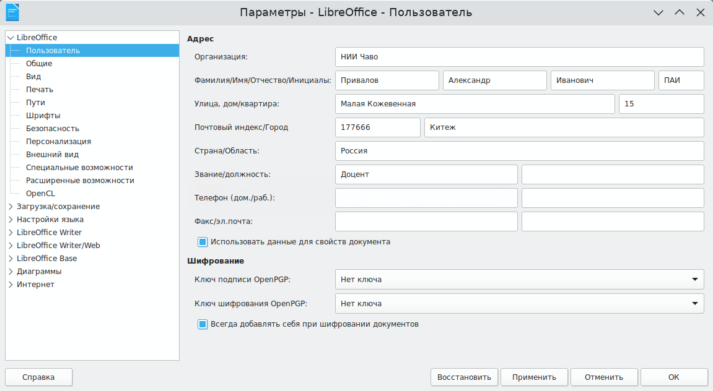Click the e-mail input field

(613, 221)
